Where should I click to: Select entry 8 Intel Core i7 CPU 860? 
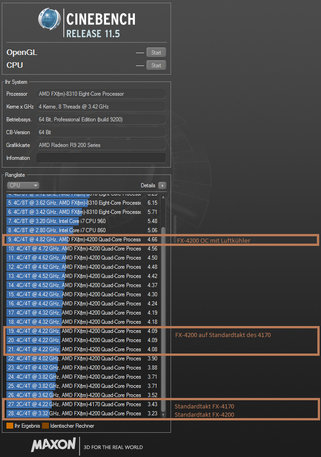tap(83, 230)
